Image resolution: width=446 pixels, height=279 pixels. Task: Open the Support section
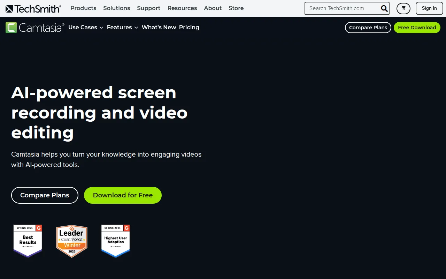click(148, 8)
